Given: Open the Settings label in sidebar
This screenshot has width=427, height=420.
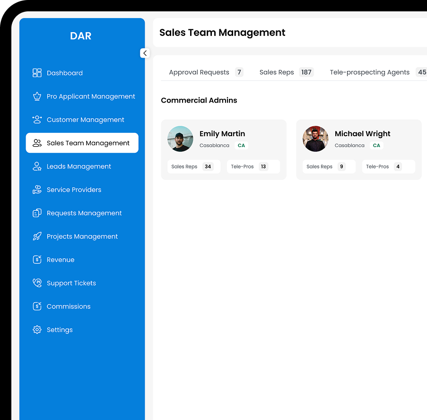Looking at the screenshot, I should tap(60, 330).
